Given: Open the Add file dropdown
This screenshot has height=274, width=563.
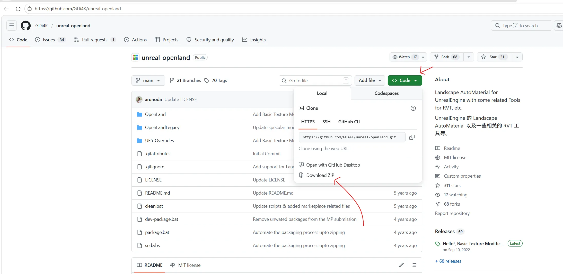Looking at the screenshot, I should (370, 80).
